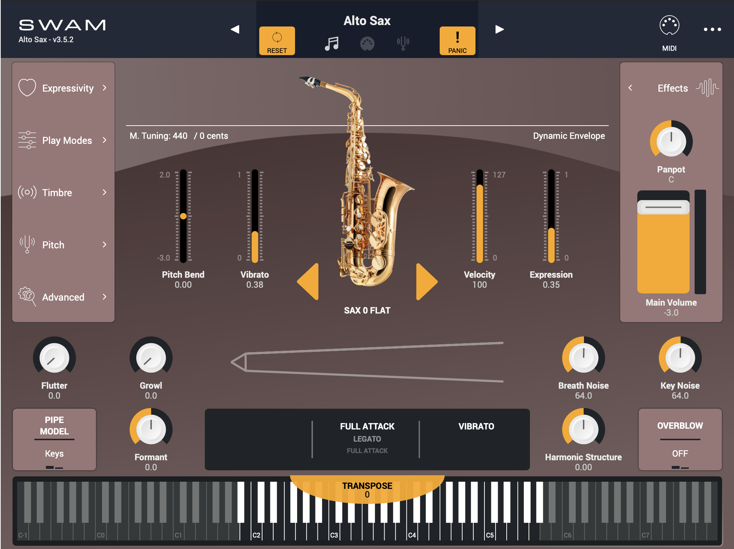The image size is (734, 549).
Task: Go to previous instrument with left header arrow
Action: click(x=235, y=29)
